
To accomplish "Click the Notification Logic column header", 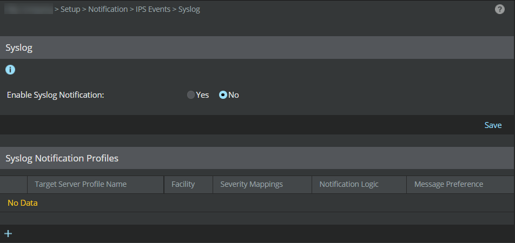I will point(359,185).
